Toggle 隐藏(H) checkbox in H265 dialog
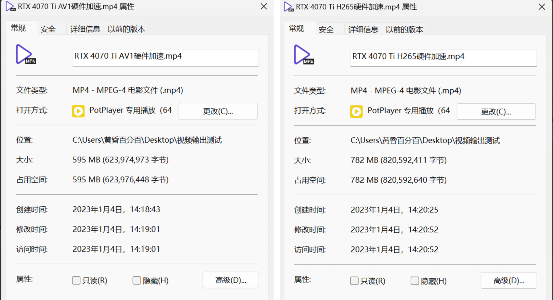Viewport: 553px width, 300px height. [415, 281]
